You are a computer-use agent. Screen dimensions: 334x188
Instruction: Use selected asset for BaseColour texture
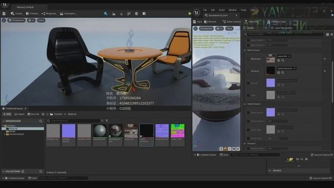coord(279,61)
